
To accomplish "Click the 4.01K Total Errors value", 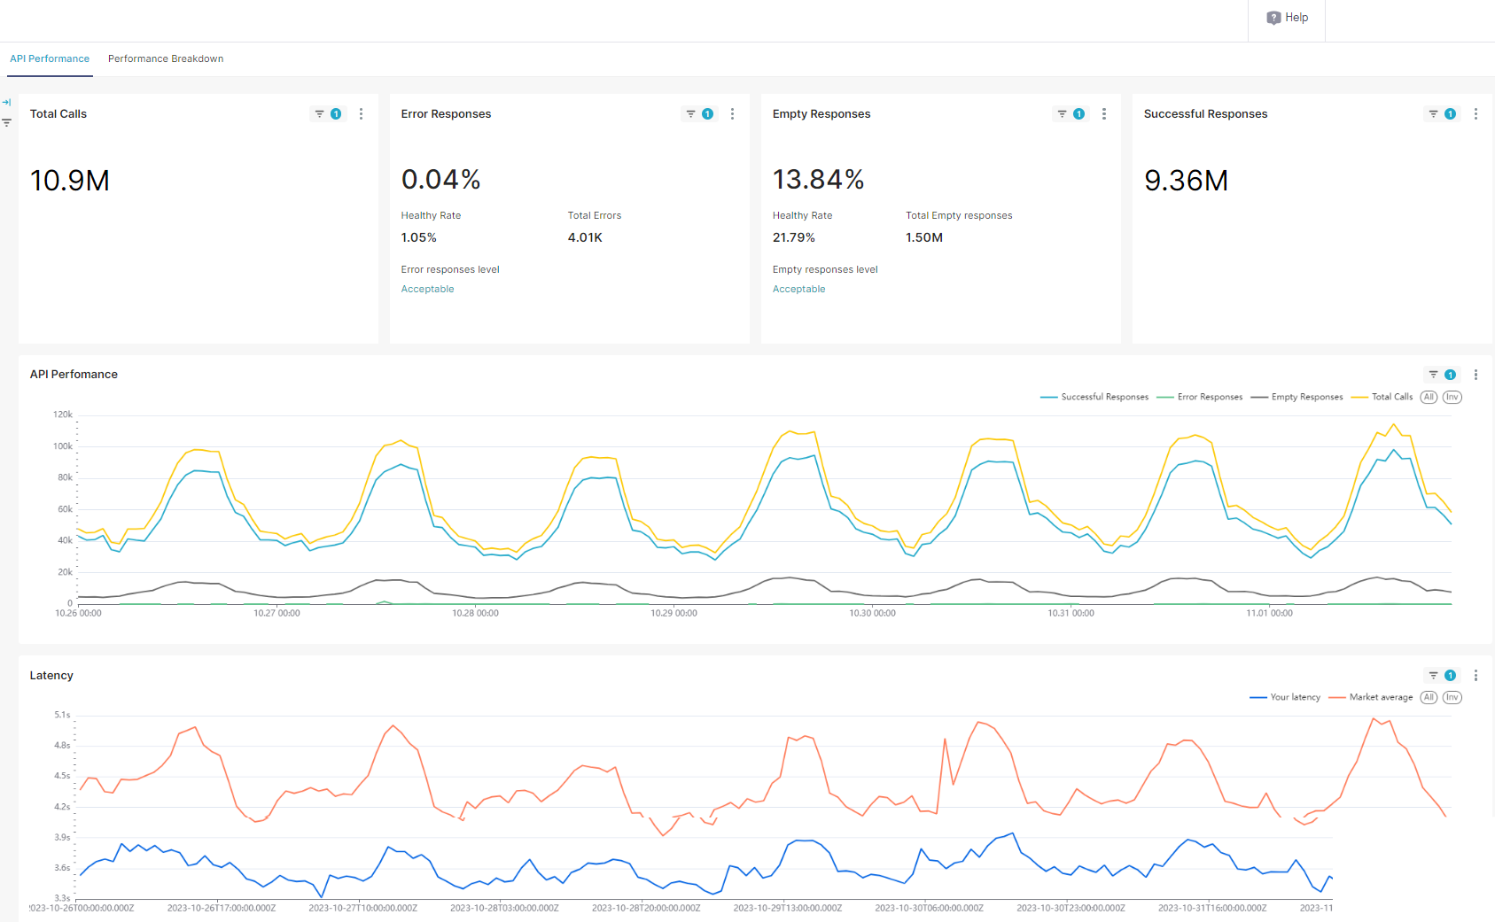I will tap(585, 237).
